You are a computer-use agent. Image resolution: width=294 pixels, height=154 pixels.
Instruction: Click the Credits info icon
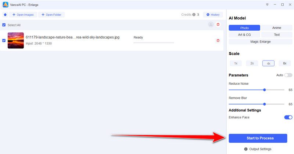[x=194, y=15]
